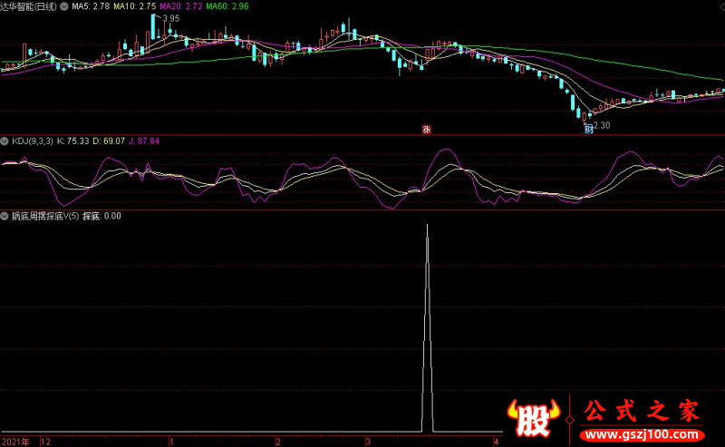This screenshot has height=447, width=725.
Task: Click the blue 财 marker icon
Action: 588,129
